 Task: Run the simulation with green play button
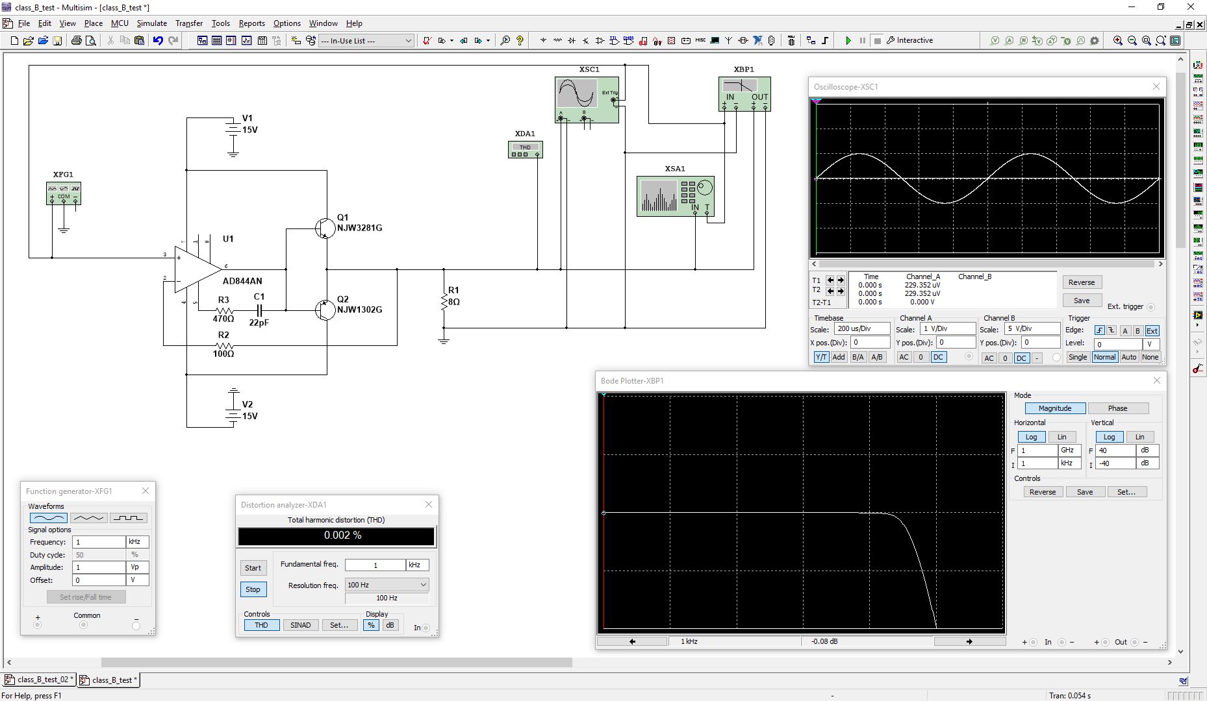[x=848, y=40]
